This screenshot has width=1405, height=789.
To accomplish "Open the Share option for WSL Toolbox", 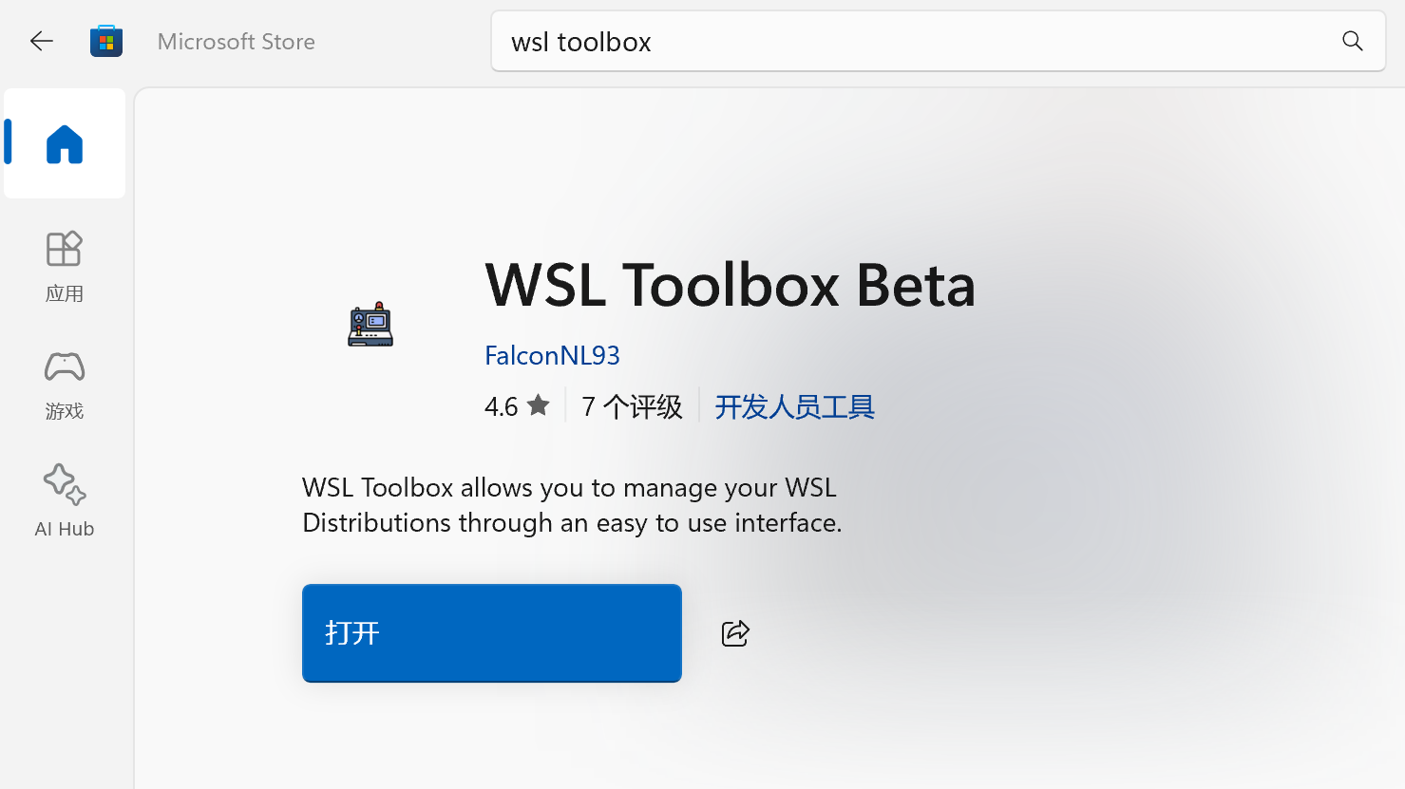I will pyautogui.click(x=734, y=632).
